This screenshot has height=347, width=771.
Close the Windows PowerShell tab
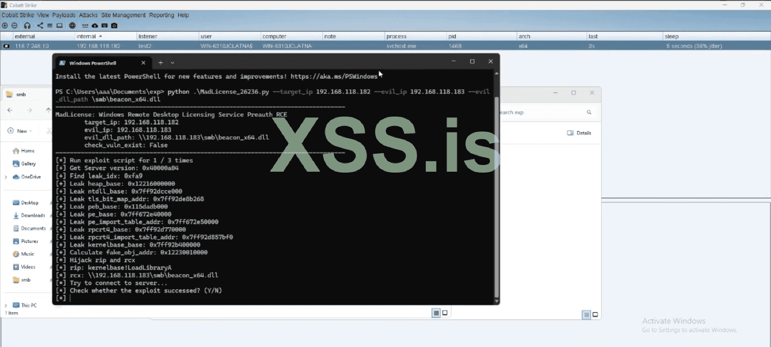[143, 63]
